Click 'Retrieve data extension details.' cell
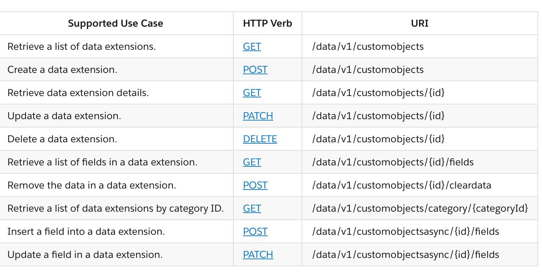This screenshot has width=542, height=274. [x=78, y=93]
